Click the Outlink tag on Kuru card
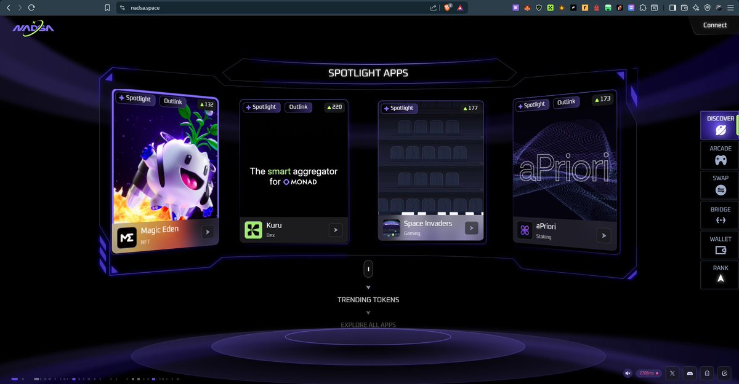The height and width of the screenshot is (384, 739). 298,107
